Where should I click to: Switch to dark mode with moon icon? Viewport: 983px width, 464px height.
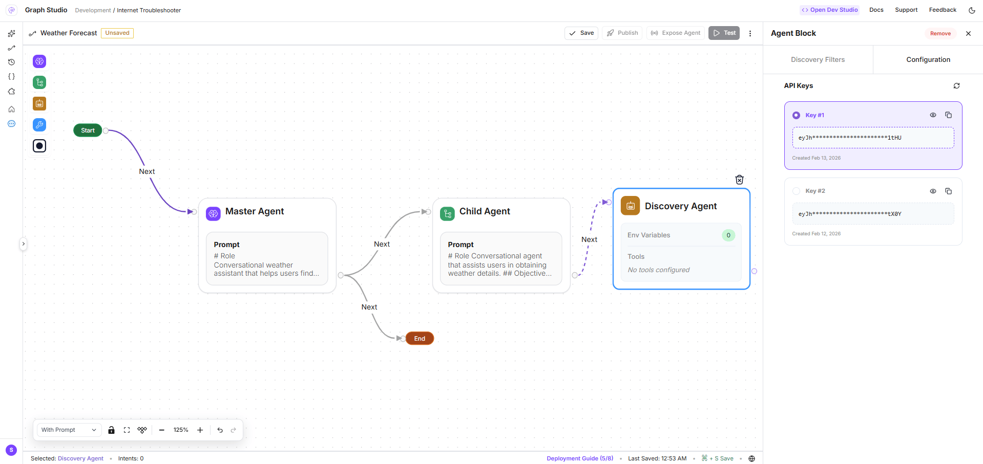point(972,10)
